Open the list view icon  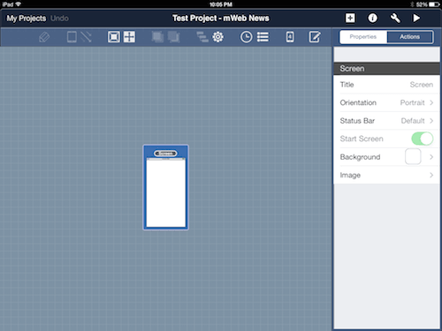[263, 37]
